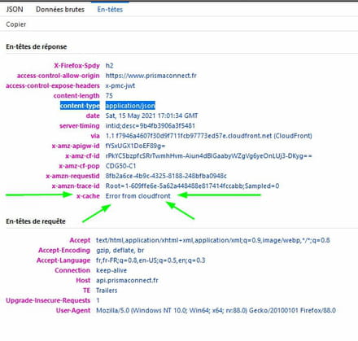Click the via cloudfront.net header value
This screenshot has width=358, height=341.
pyautogui.click(x=209, y=136)
